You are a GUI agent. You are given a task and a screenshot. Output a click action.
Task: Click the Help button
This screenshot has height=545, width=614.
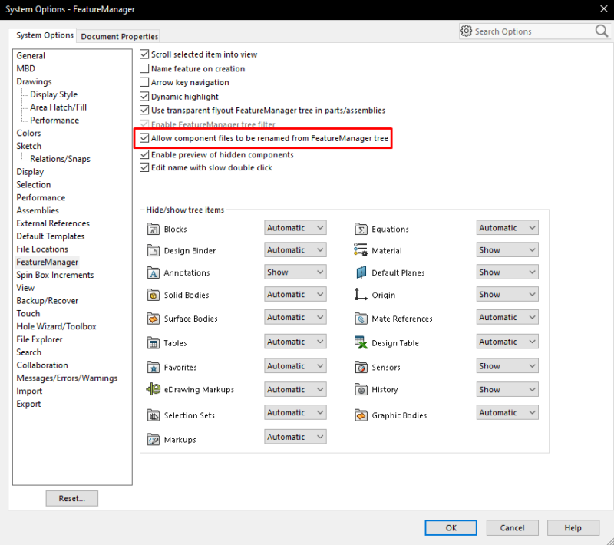(573, 527)
